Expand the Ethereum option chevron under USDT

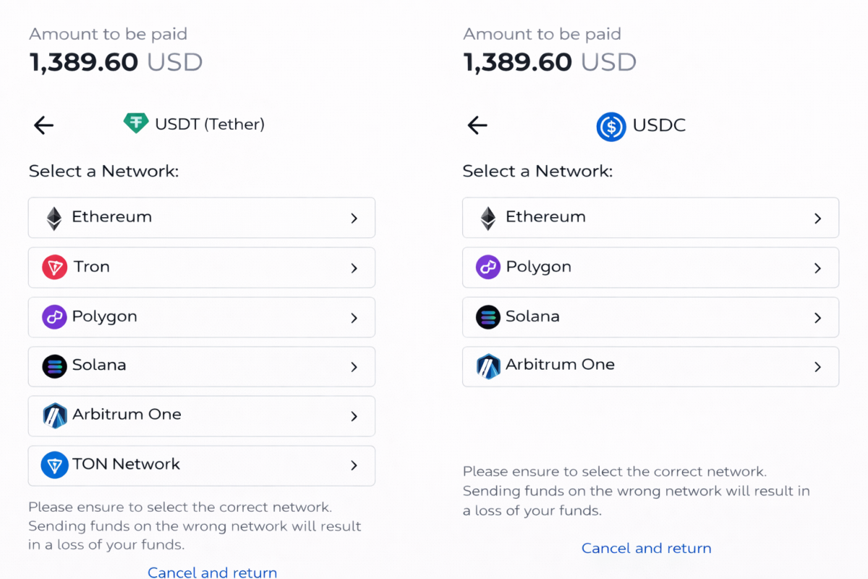pos(354,217)
